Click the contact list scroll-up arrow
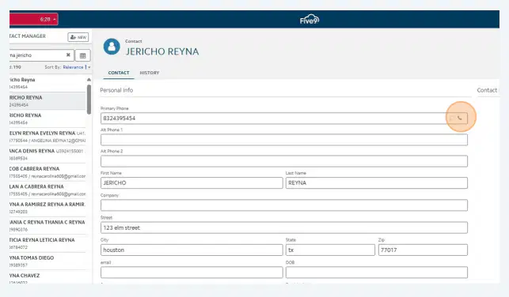This screenshot has height=297, width=509. (x=89, y=80)
